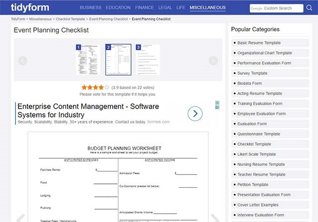The width and height of the screenshot is (318, 222).
Task: Click 'Popular Categories' heading
Action: [x=255, y=29]
